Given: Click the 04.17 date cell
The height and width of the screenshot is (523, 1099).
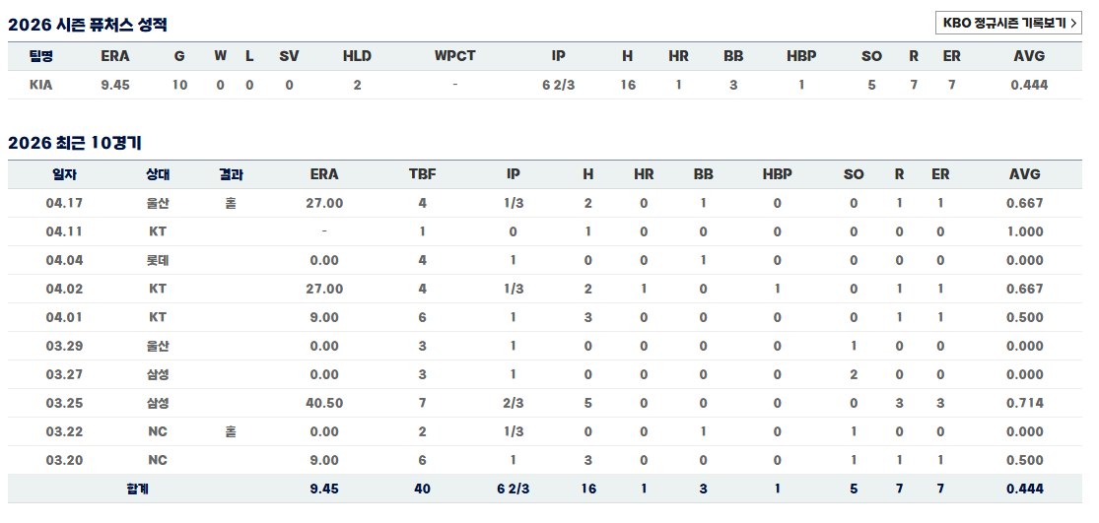Looking at the screenshot, I should (x=65, y=203).
